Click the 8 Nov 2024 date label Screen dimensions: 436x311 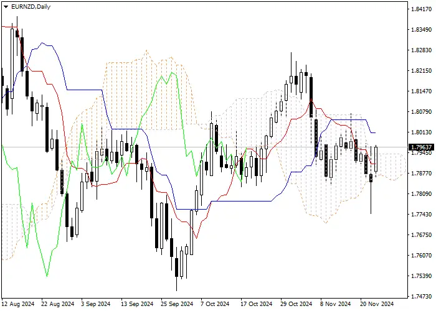coord(335,304)
